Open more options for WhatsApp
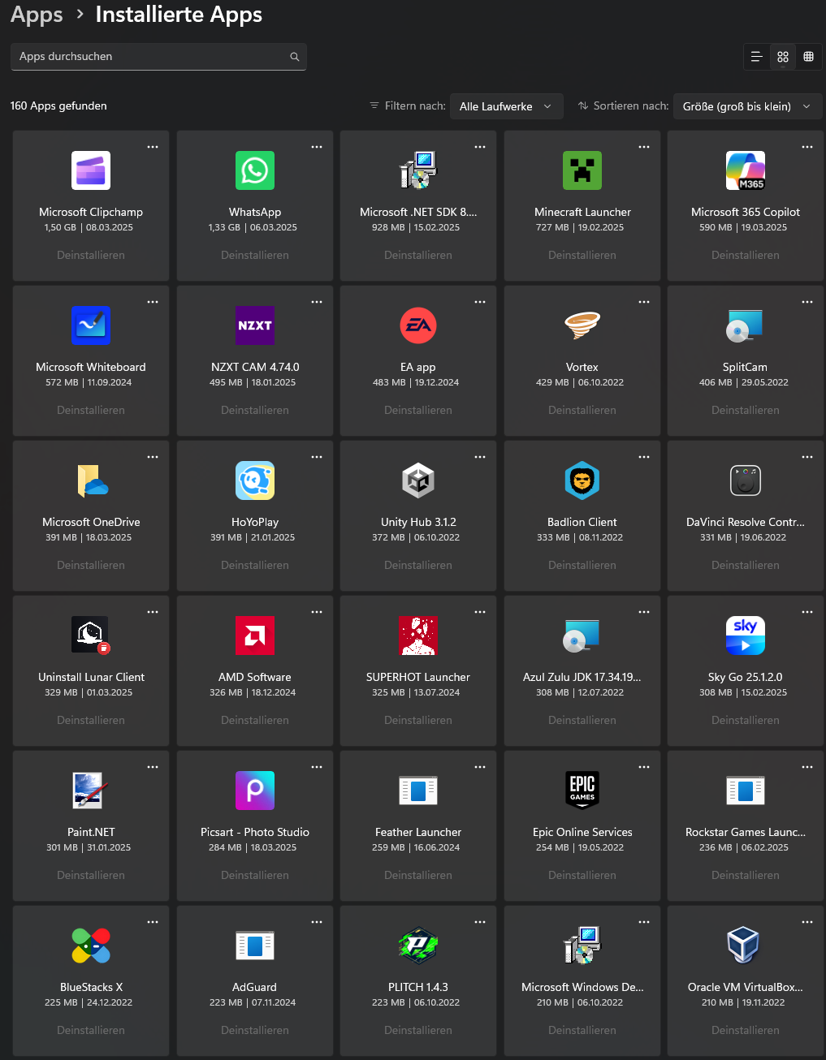The height and width of the screenshot is (1060, 826). coord(317,147)
